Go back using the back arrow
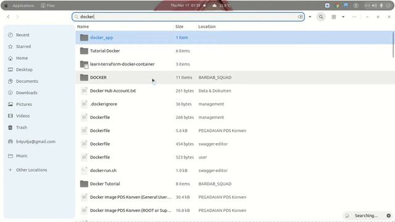 (x=8, y=17)
